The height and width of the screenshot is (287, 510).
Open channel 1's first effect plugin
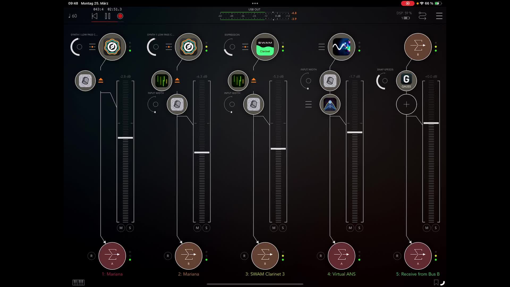85,81
